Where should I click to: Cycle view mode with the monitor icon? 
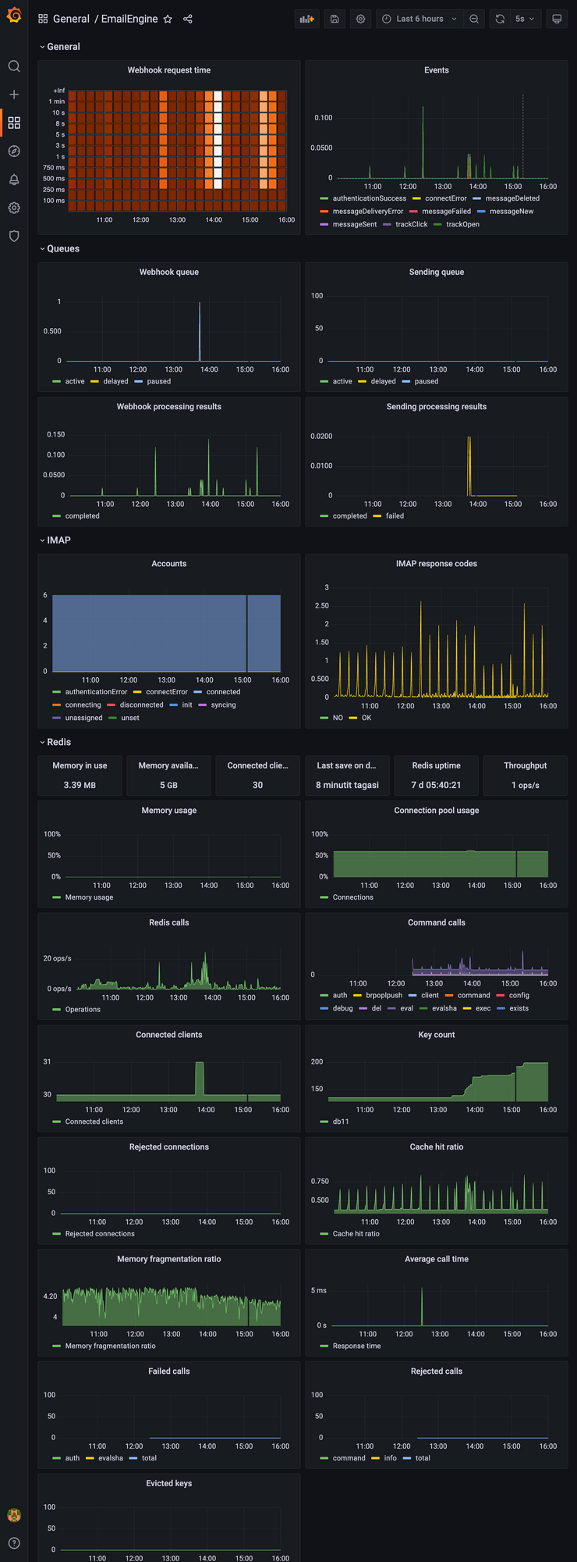pyautogui.click(x=557, y=19)
